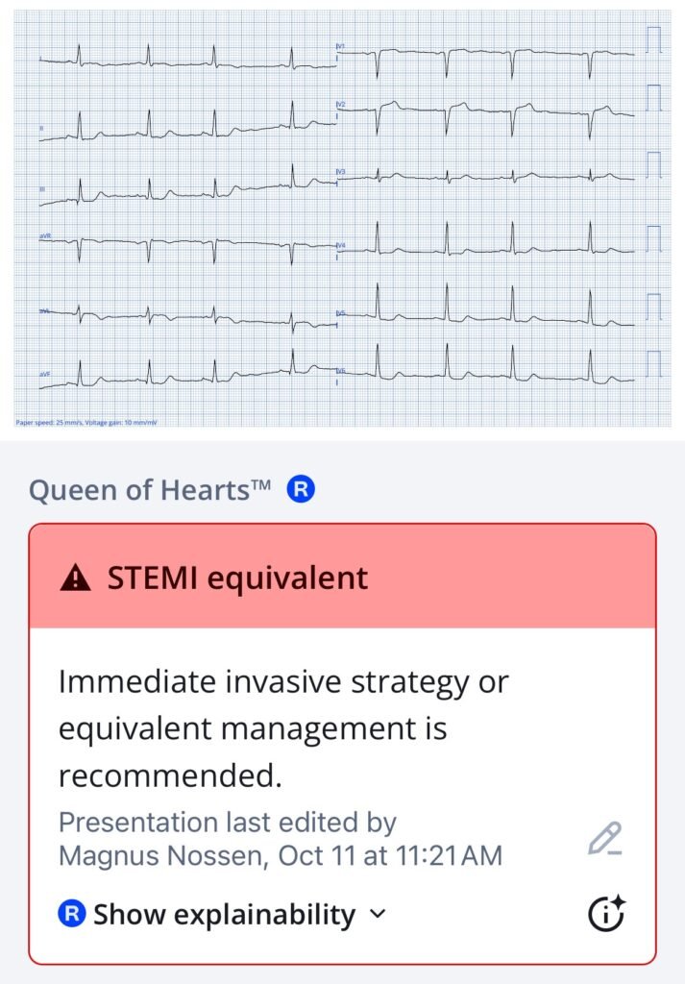Click the 'Presentation last edited by' text
Screen dimensions: 685x984
228,824
